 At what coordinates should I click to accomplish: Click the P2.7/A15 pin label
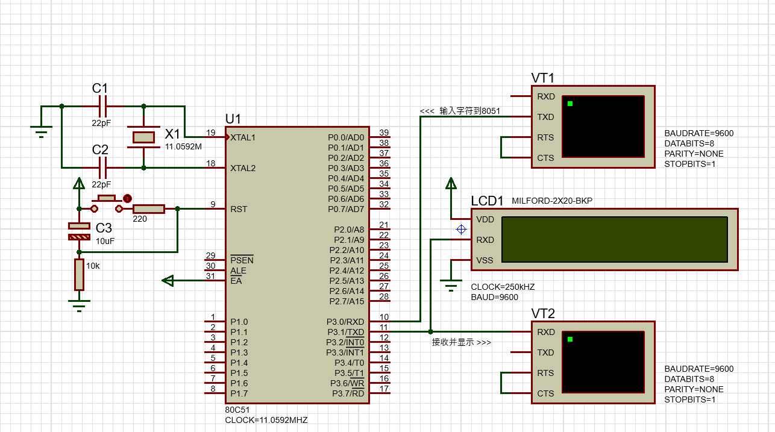[348, 301]
